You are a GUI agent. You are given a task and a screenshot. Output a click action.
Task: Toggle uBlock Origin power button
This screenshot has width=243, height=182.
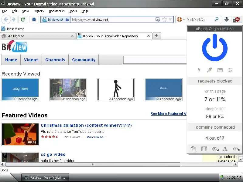(215, 48)
